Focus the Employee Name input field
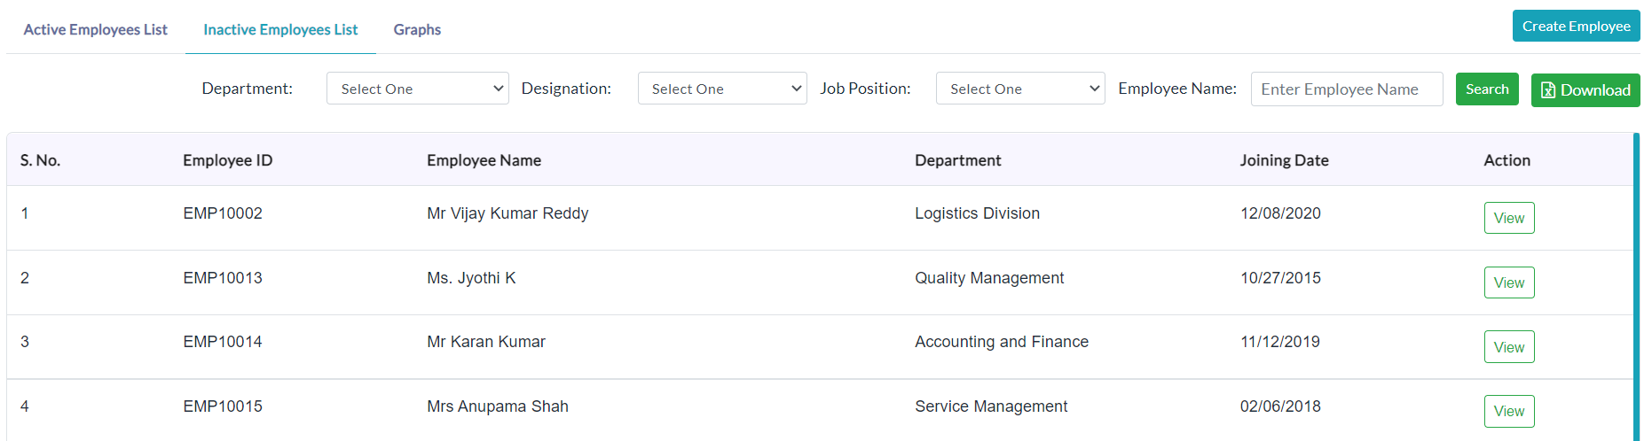Image resolution: width=1652 pixels, height=441 pixels. click(x=1347, y=89)
